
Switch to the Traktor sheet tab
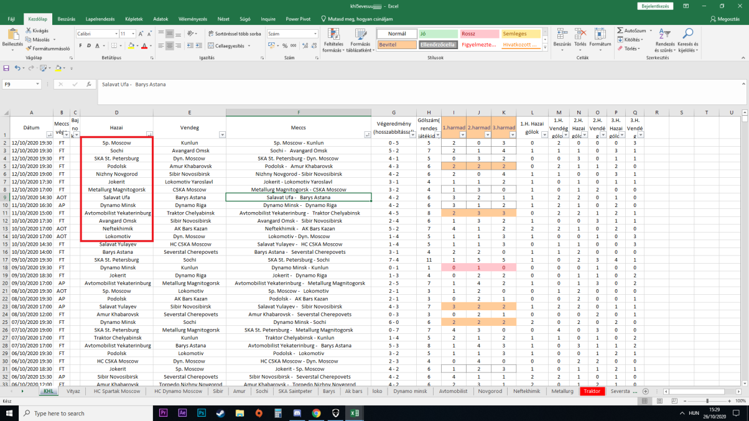[592, 392]
